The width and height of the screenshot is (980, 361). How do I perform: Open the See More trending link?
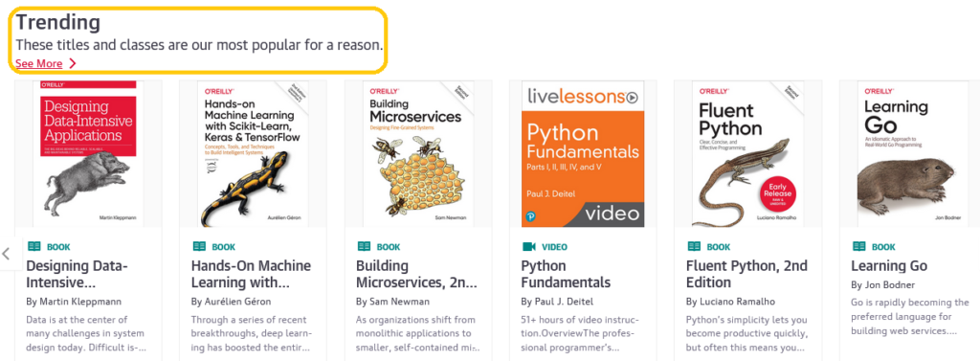(38, 63)
